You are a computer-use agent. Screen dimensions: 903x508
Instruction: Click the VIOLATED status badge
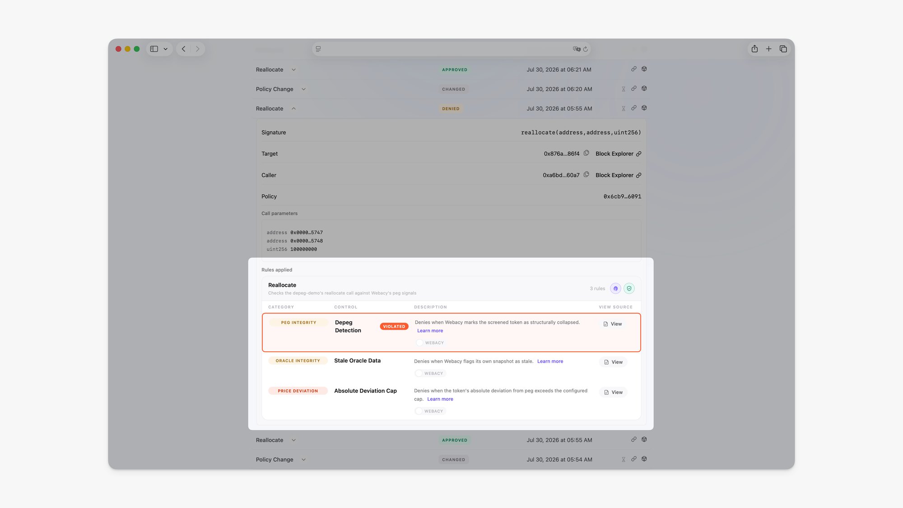(394, 326)
